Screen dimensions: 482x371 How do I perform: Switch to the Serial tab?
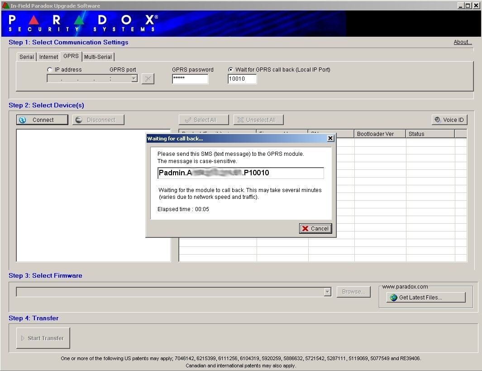tap(26, 57)
